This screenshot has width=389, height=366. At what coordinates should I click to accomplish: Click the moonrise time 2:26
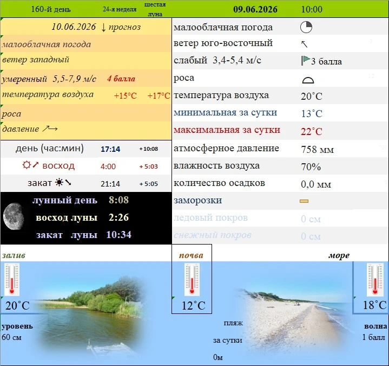[x=119, y=217]
